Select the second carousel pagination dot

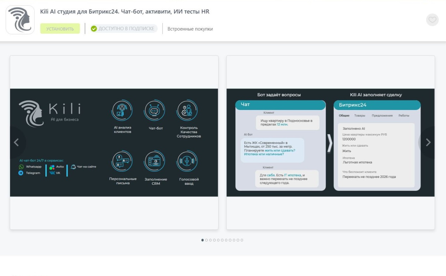tap(207, 240)
